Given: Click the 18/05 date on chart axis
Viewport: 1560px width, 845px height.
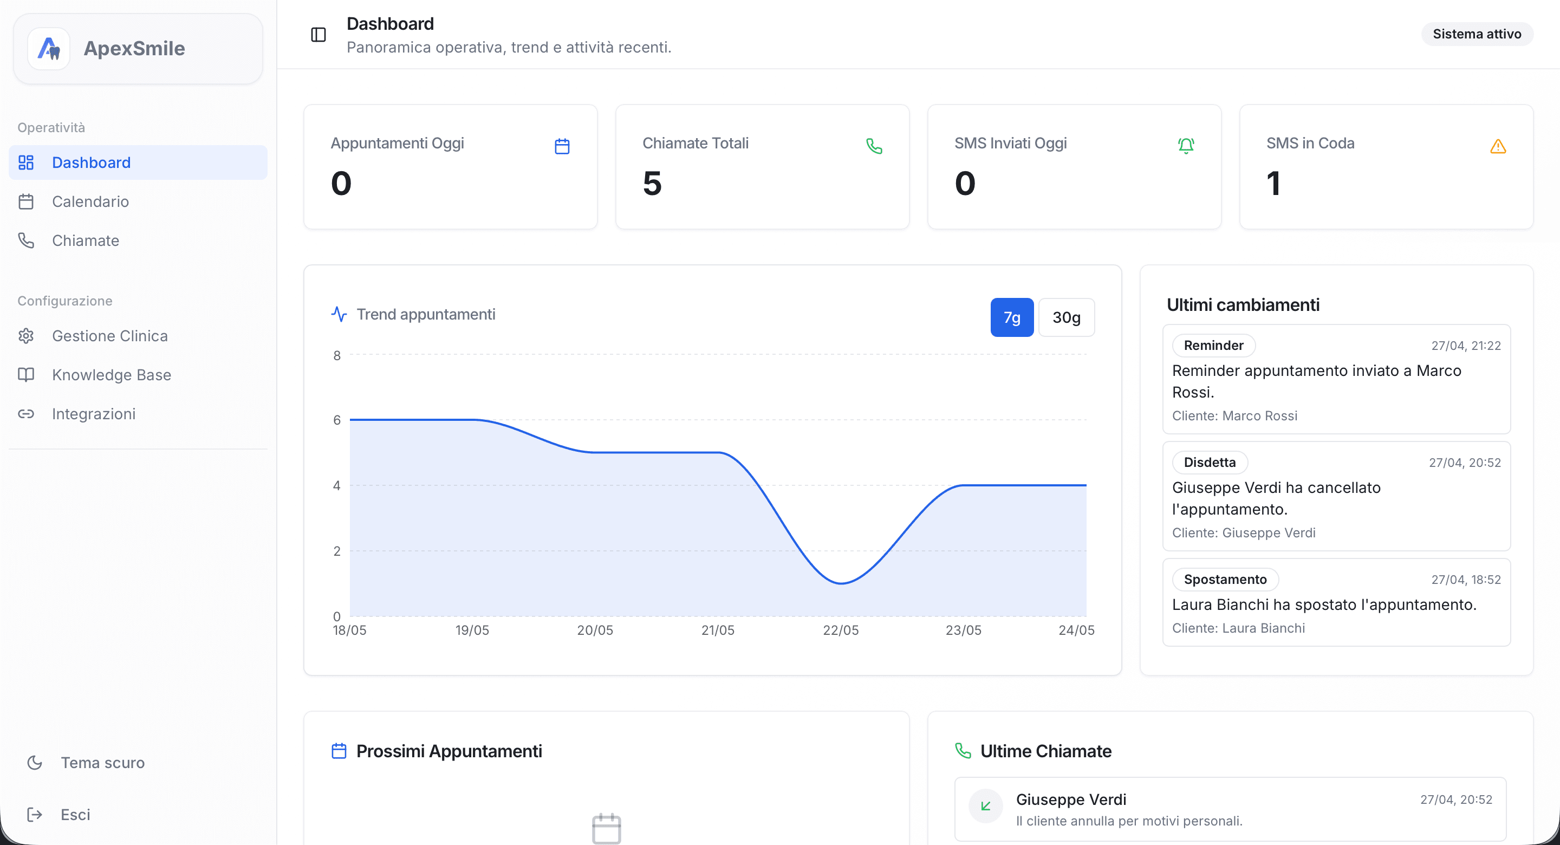Looking at the screenshot, I should (x=349, y=630).
